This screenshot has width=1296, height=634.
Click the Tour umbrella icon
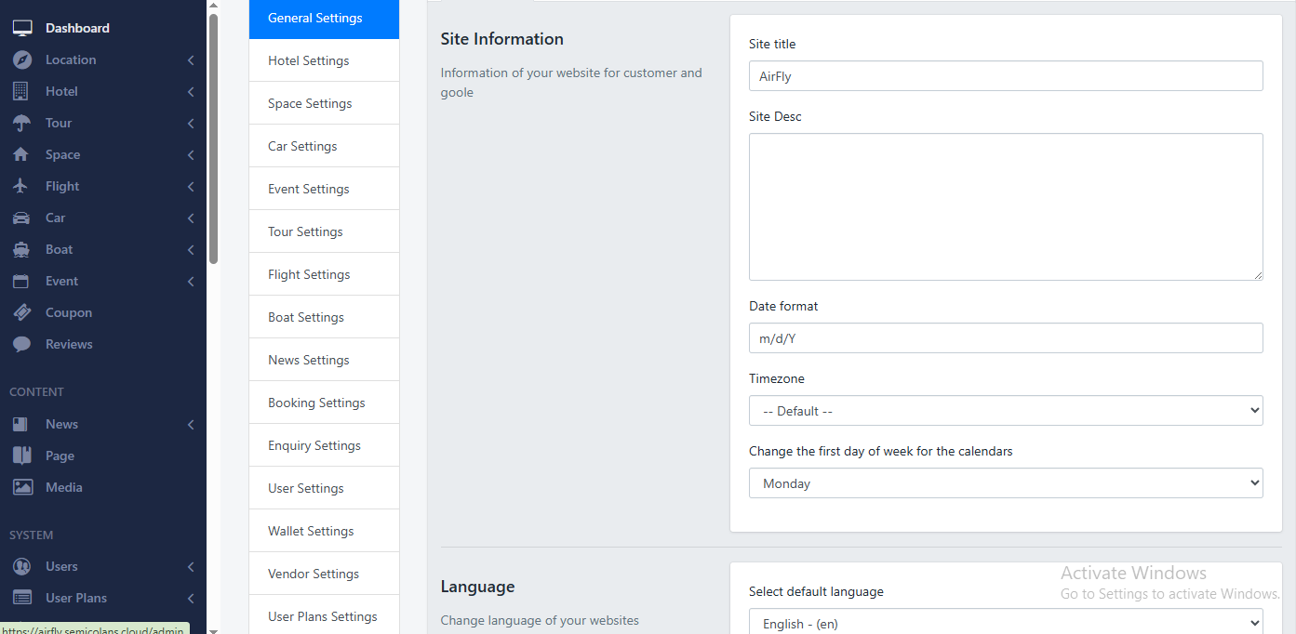(x=21, y=123)
